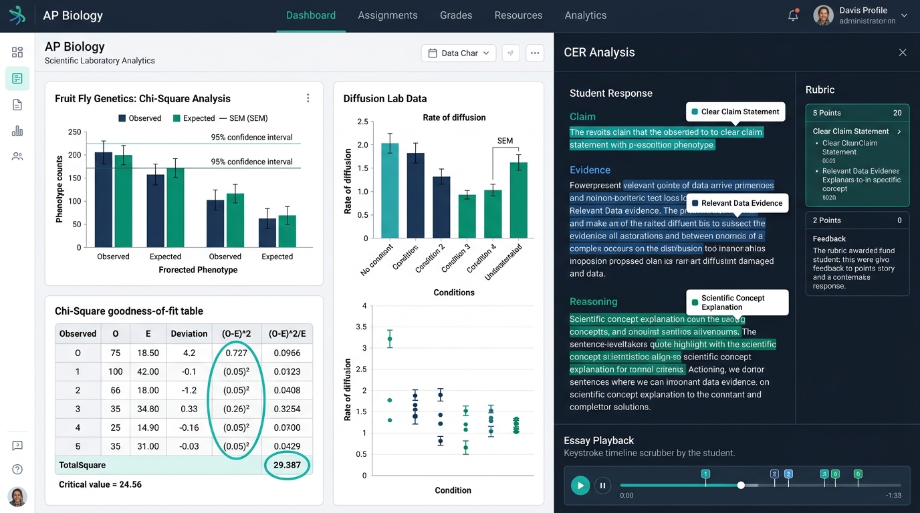Expand the Clear Claim Statement rubric item
Viewport: 920px width, 513px height.
coord(899,132)
